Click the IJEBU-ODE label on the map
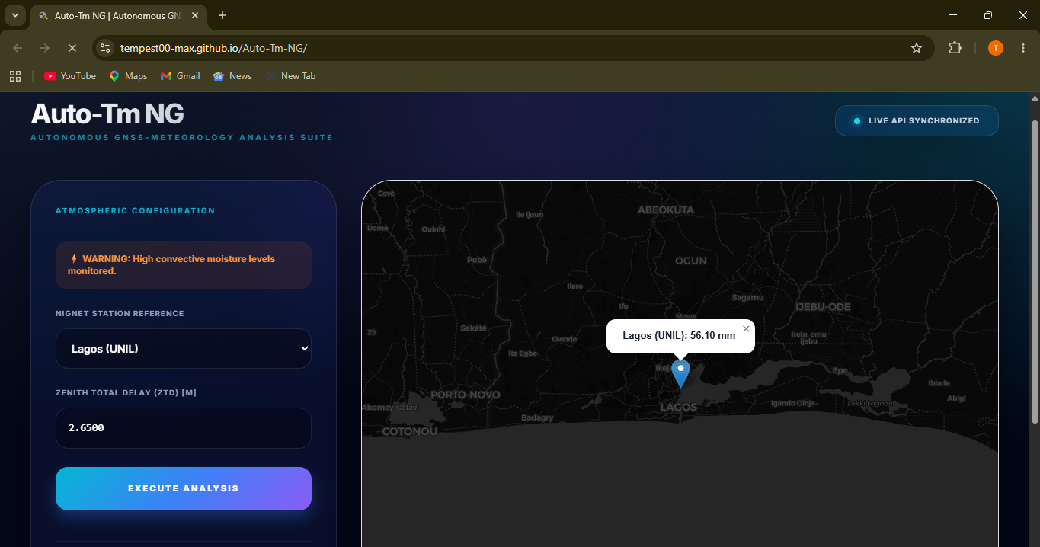 [x=823, y=306]
